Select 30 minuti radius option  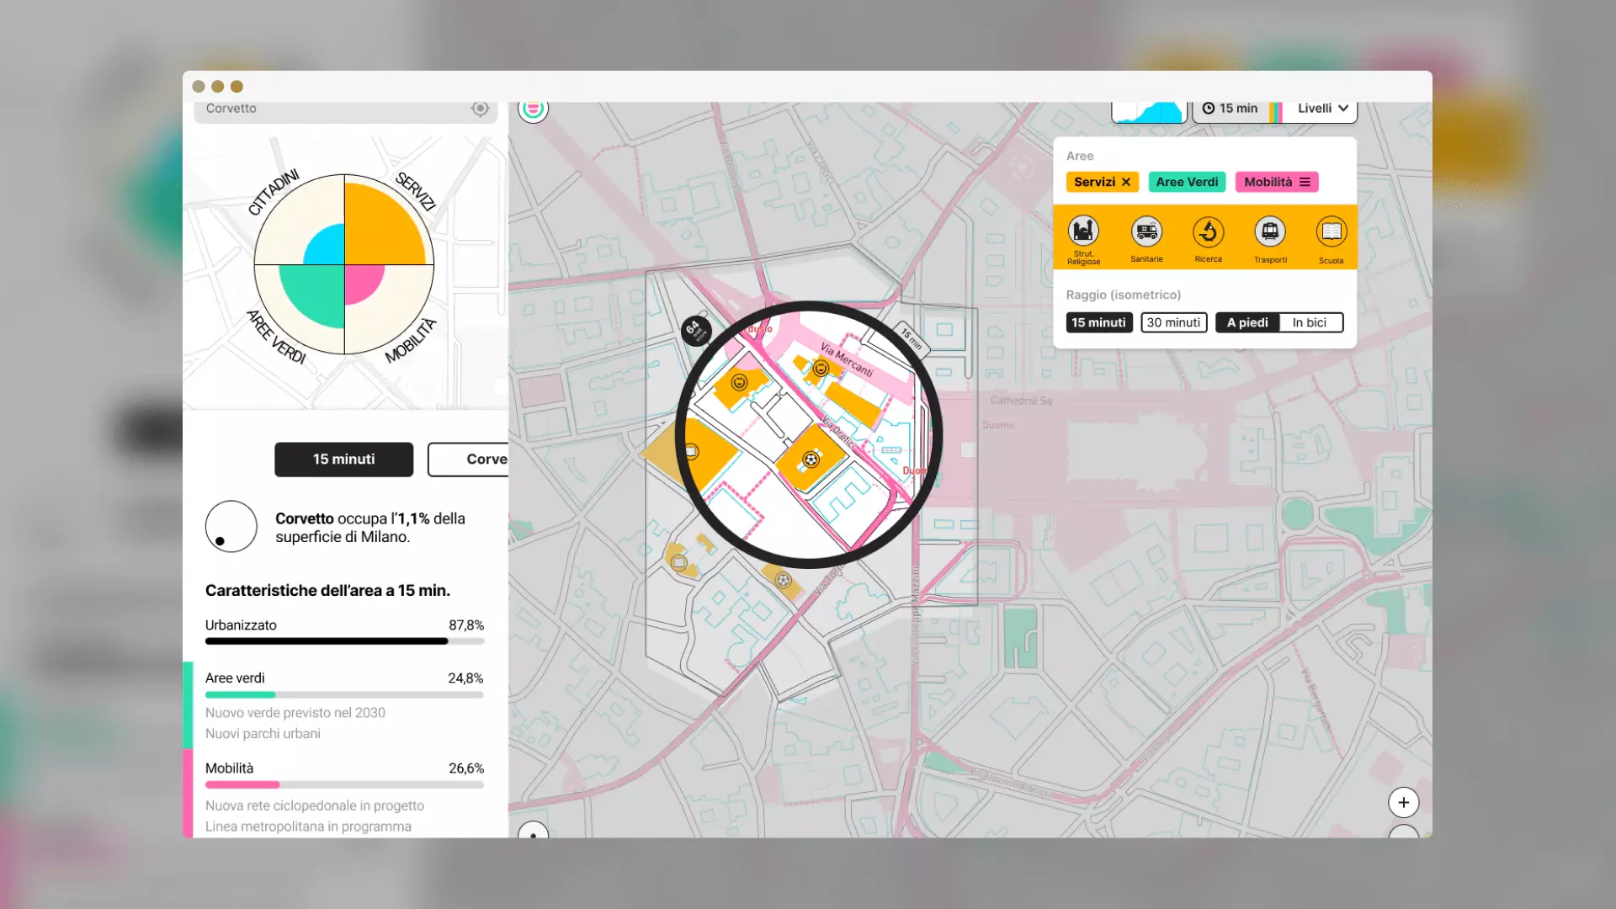(x=1173, y=322)
